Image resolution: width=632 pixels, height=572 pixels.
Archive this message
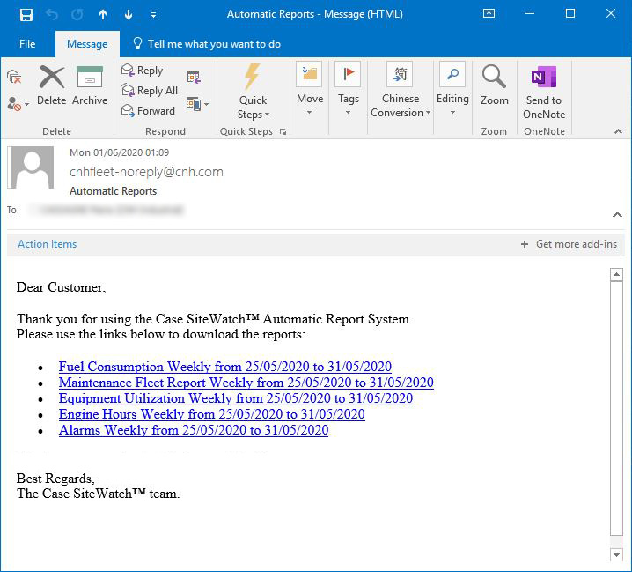click(90, 85)
